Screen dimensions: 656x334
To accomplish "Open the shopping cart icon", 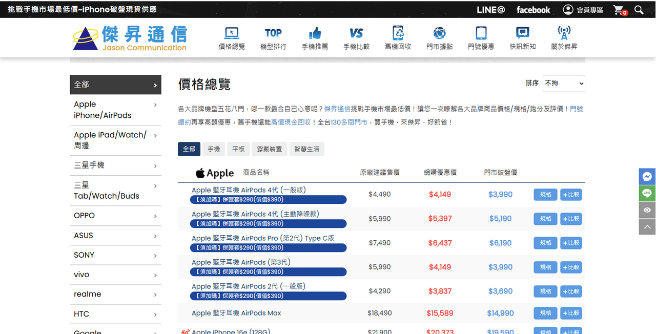I will (x=620, y=10).
